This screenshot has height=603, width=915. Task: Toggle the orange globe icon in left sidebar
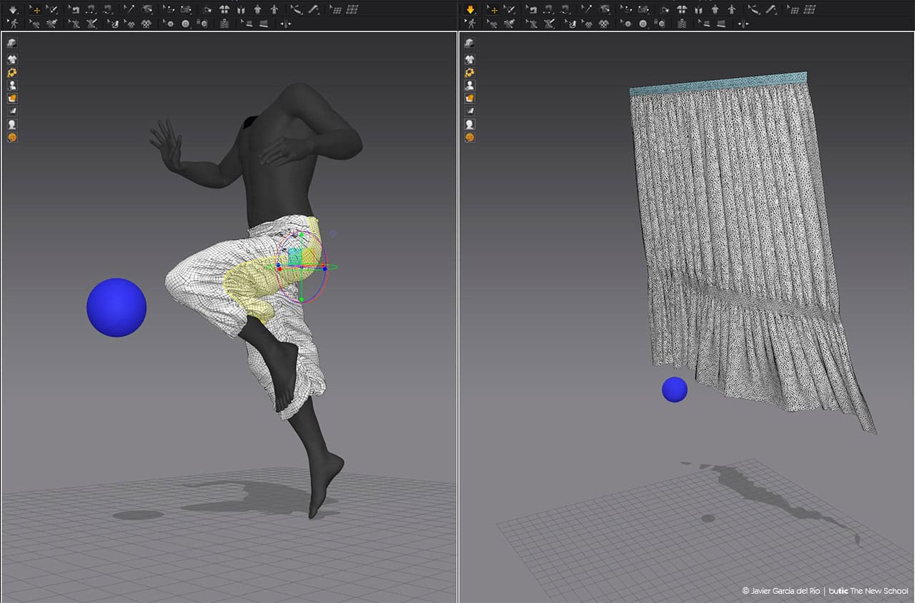tap(12, 137)
